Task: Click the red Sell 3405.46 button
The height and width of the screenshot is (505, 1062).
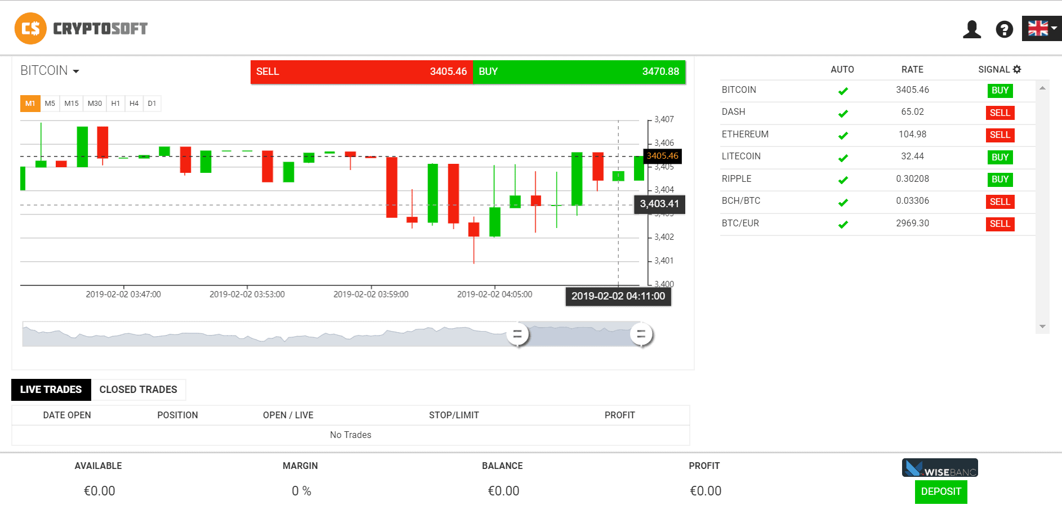Action: (x=362, y=71)
